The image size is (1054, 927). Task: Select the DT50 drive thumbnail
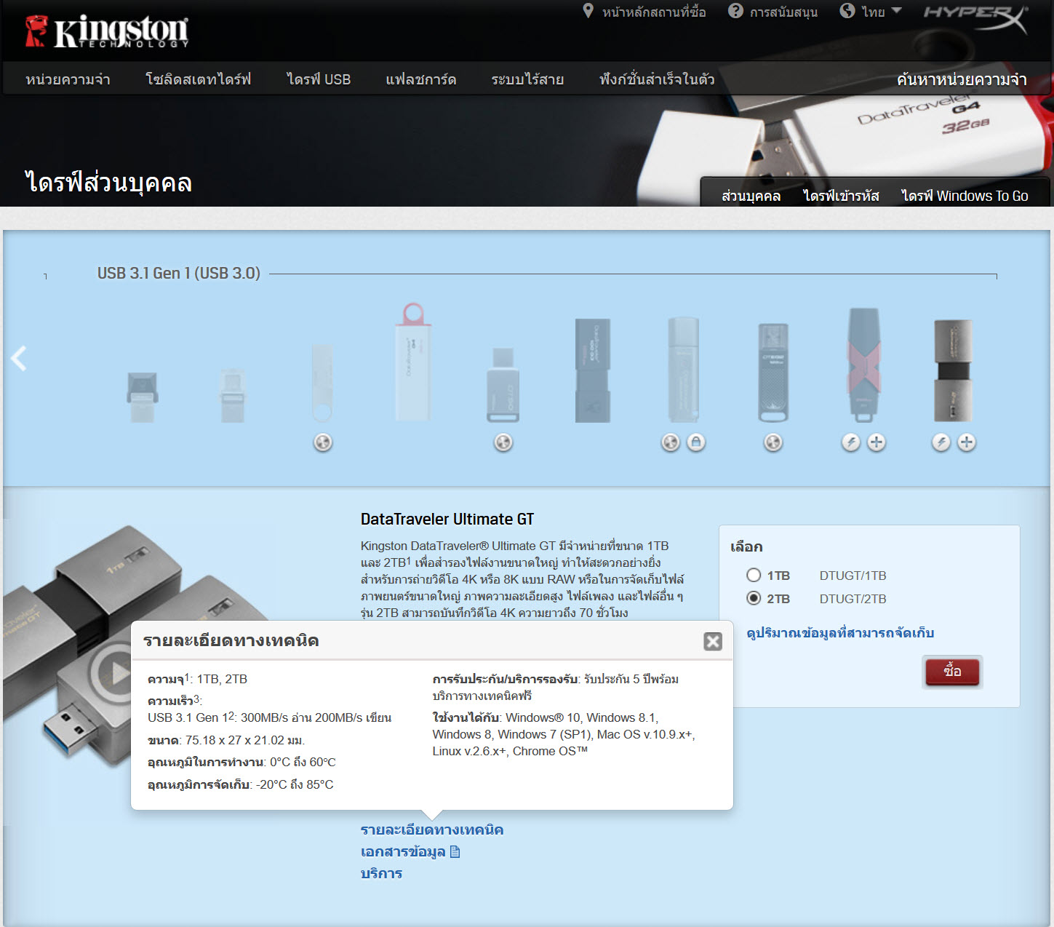pos(503,384)
